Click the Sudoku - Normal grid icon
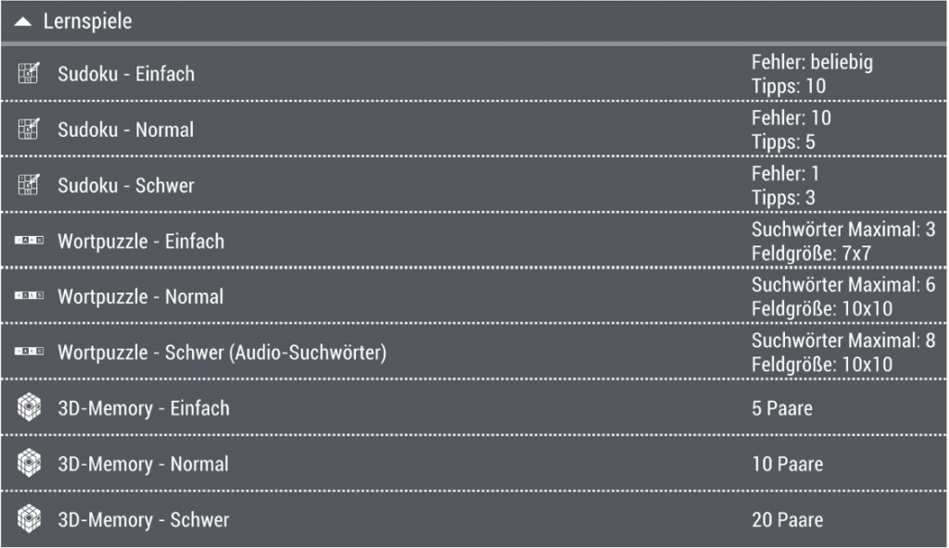This screenshot has width=949, height=548. coord(30,130)
